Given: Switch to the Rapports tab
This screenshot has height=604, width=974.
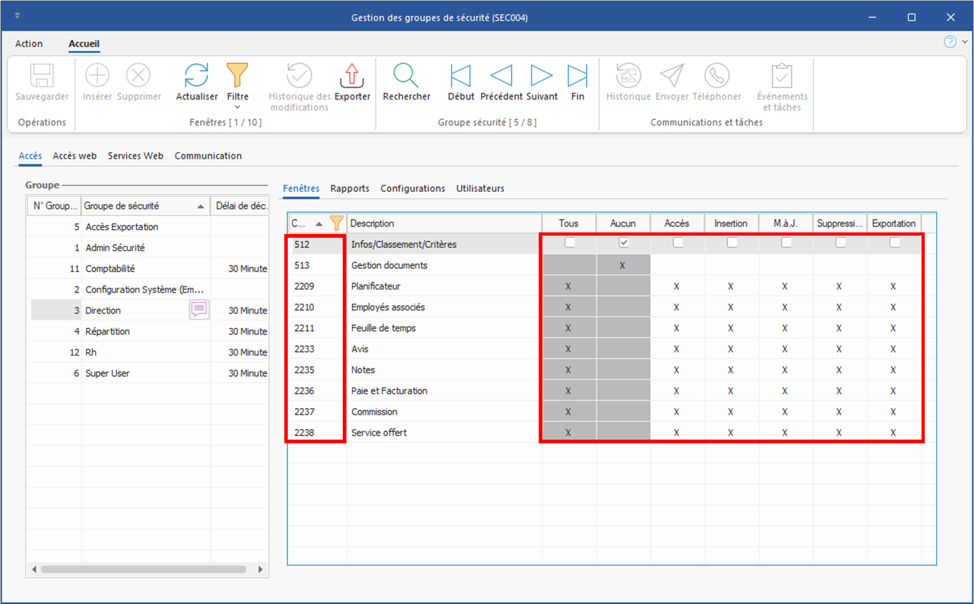Looking at the screenshot, I should coord(350,188).
